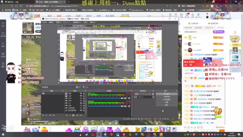Add a scene with the plus icon in Scenes
The height and width of the screenshot is (137, 243).
[x=43, y=115]
